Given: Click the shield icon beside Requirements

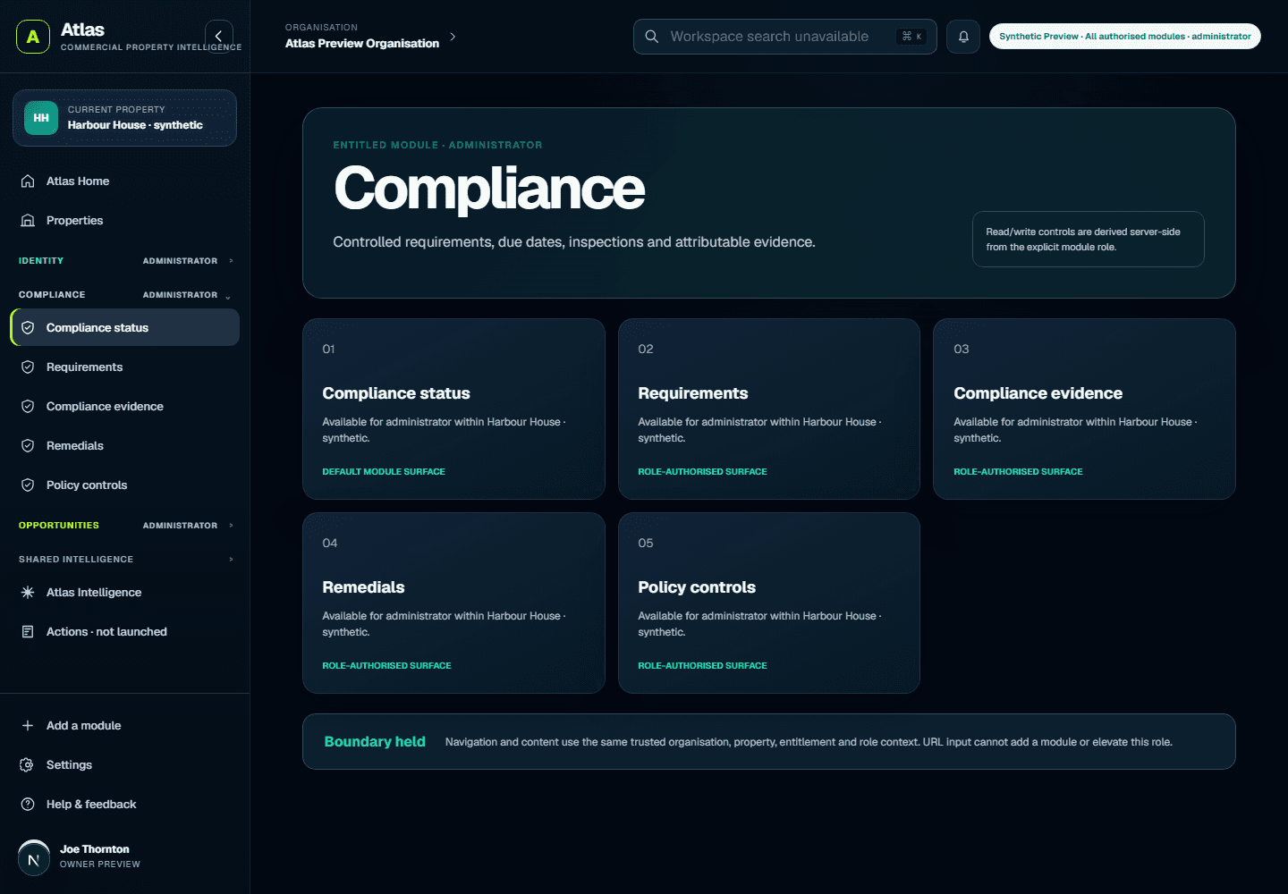Looking at the screenshot, I should (x=28, y=367).
